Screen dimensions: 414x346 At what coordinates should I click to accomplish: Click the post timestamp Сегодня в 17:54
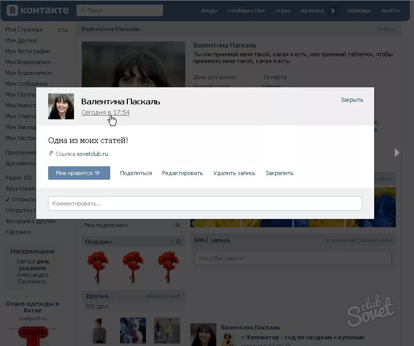pos(106,112)
